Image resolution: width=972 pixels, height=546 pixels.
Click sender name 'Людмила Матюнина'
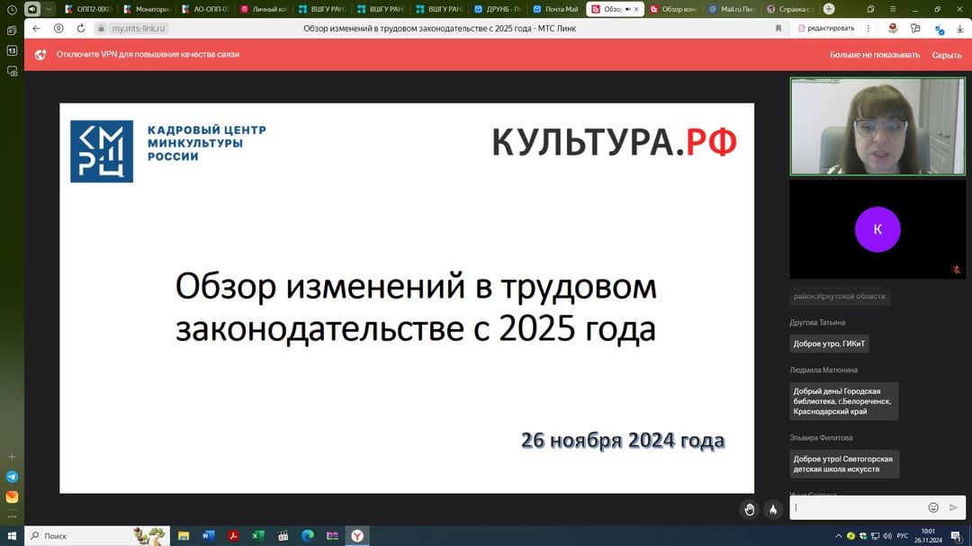click(823, 370)
